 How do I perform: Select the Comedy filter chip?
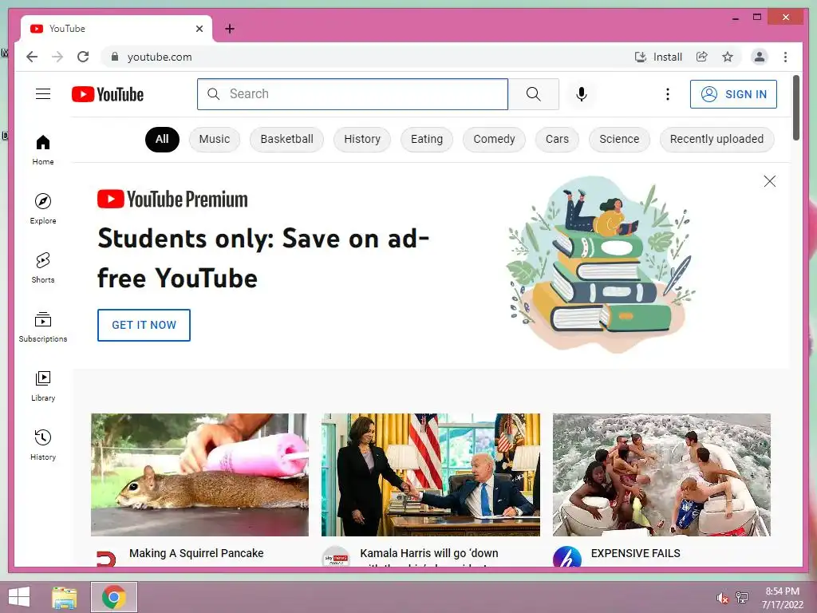coord(494,139)
